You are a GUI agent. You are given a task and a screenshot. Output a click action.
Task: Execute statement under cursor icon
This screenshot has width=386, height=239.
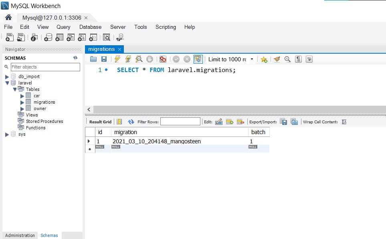click(128, 59)
